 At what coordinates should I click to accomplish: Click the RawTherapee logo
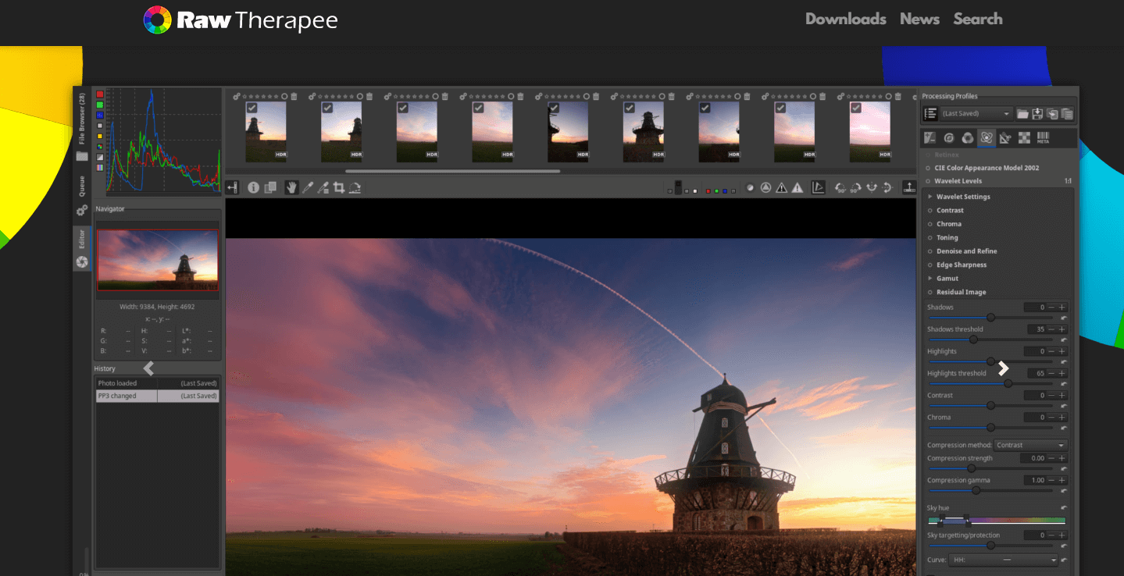241,20
